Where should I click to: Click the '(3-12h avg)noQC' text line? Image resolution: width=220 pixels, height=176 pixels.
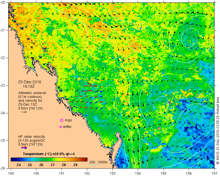click(32, 141)
